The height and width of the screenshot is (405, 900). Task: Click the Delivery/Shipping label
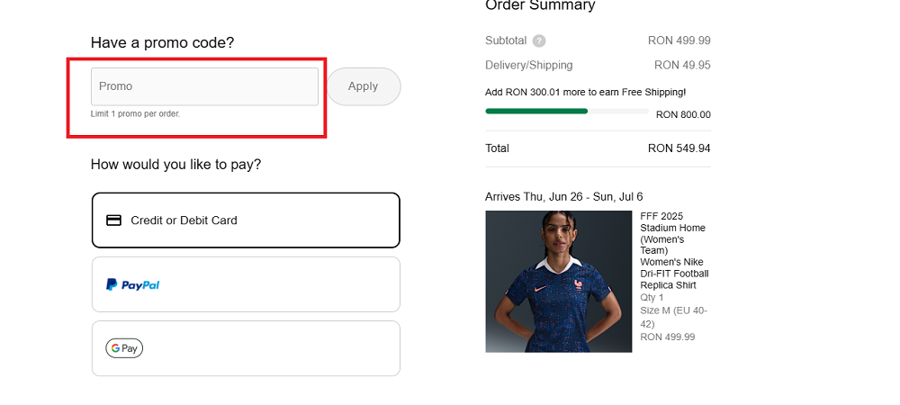click(x=528, y=66)
